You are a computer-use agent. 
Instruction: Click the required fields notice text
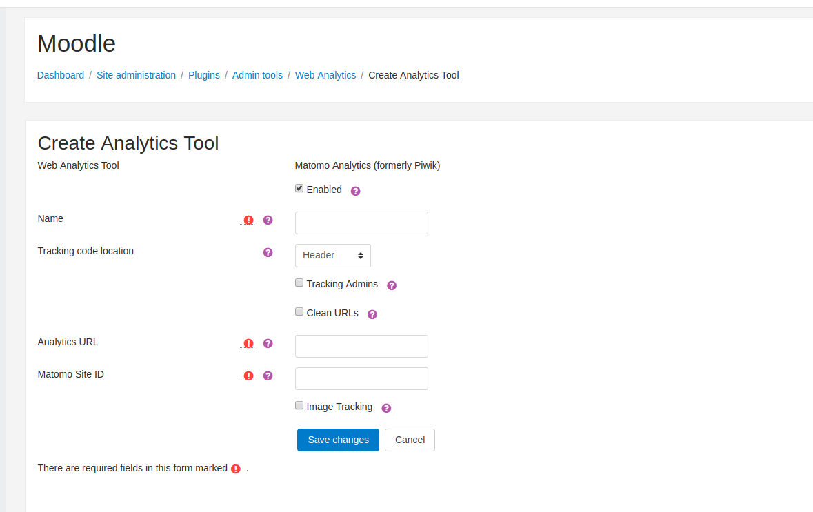132,468
